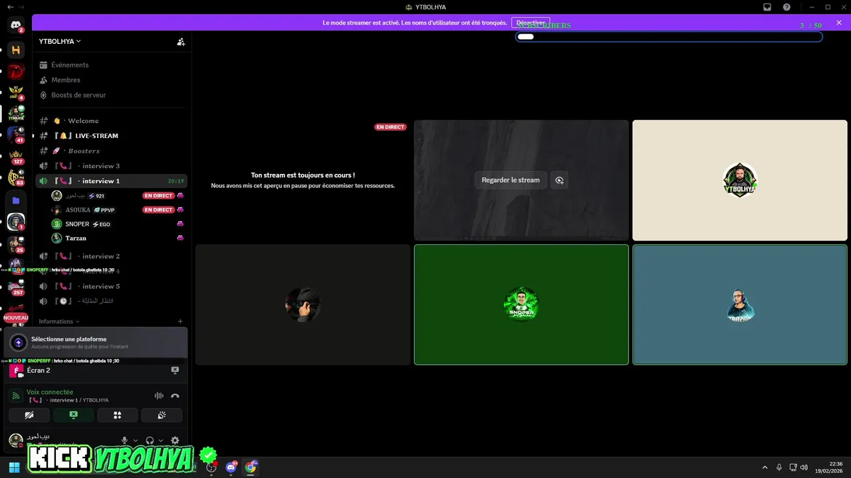
Task: Open Discord from the taskbar
Action: [231, 467]
